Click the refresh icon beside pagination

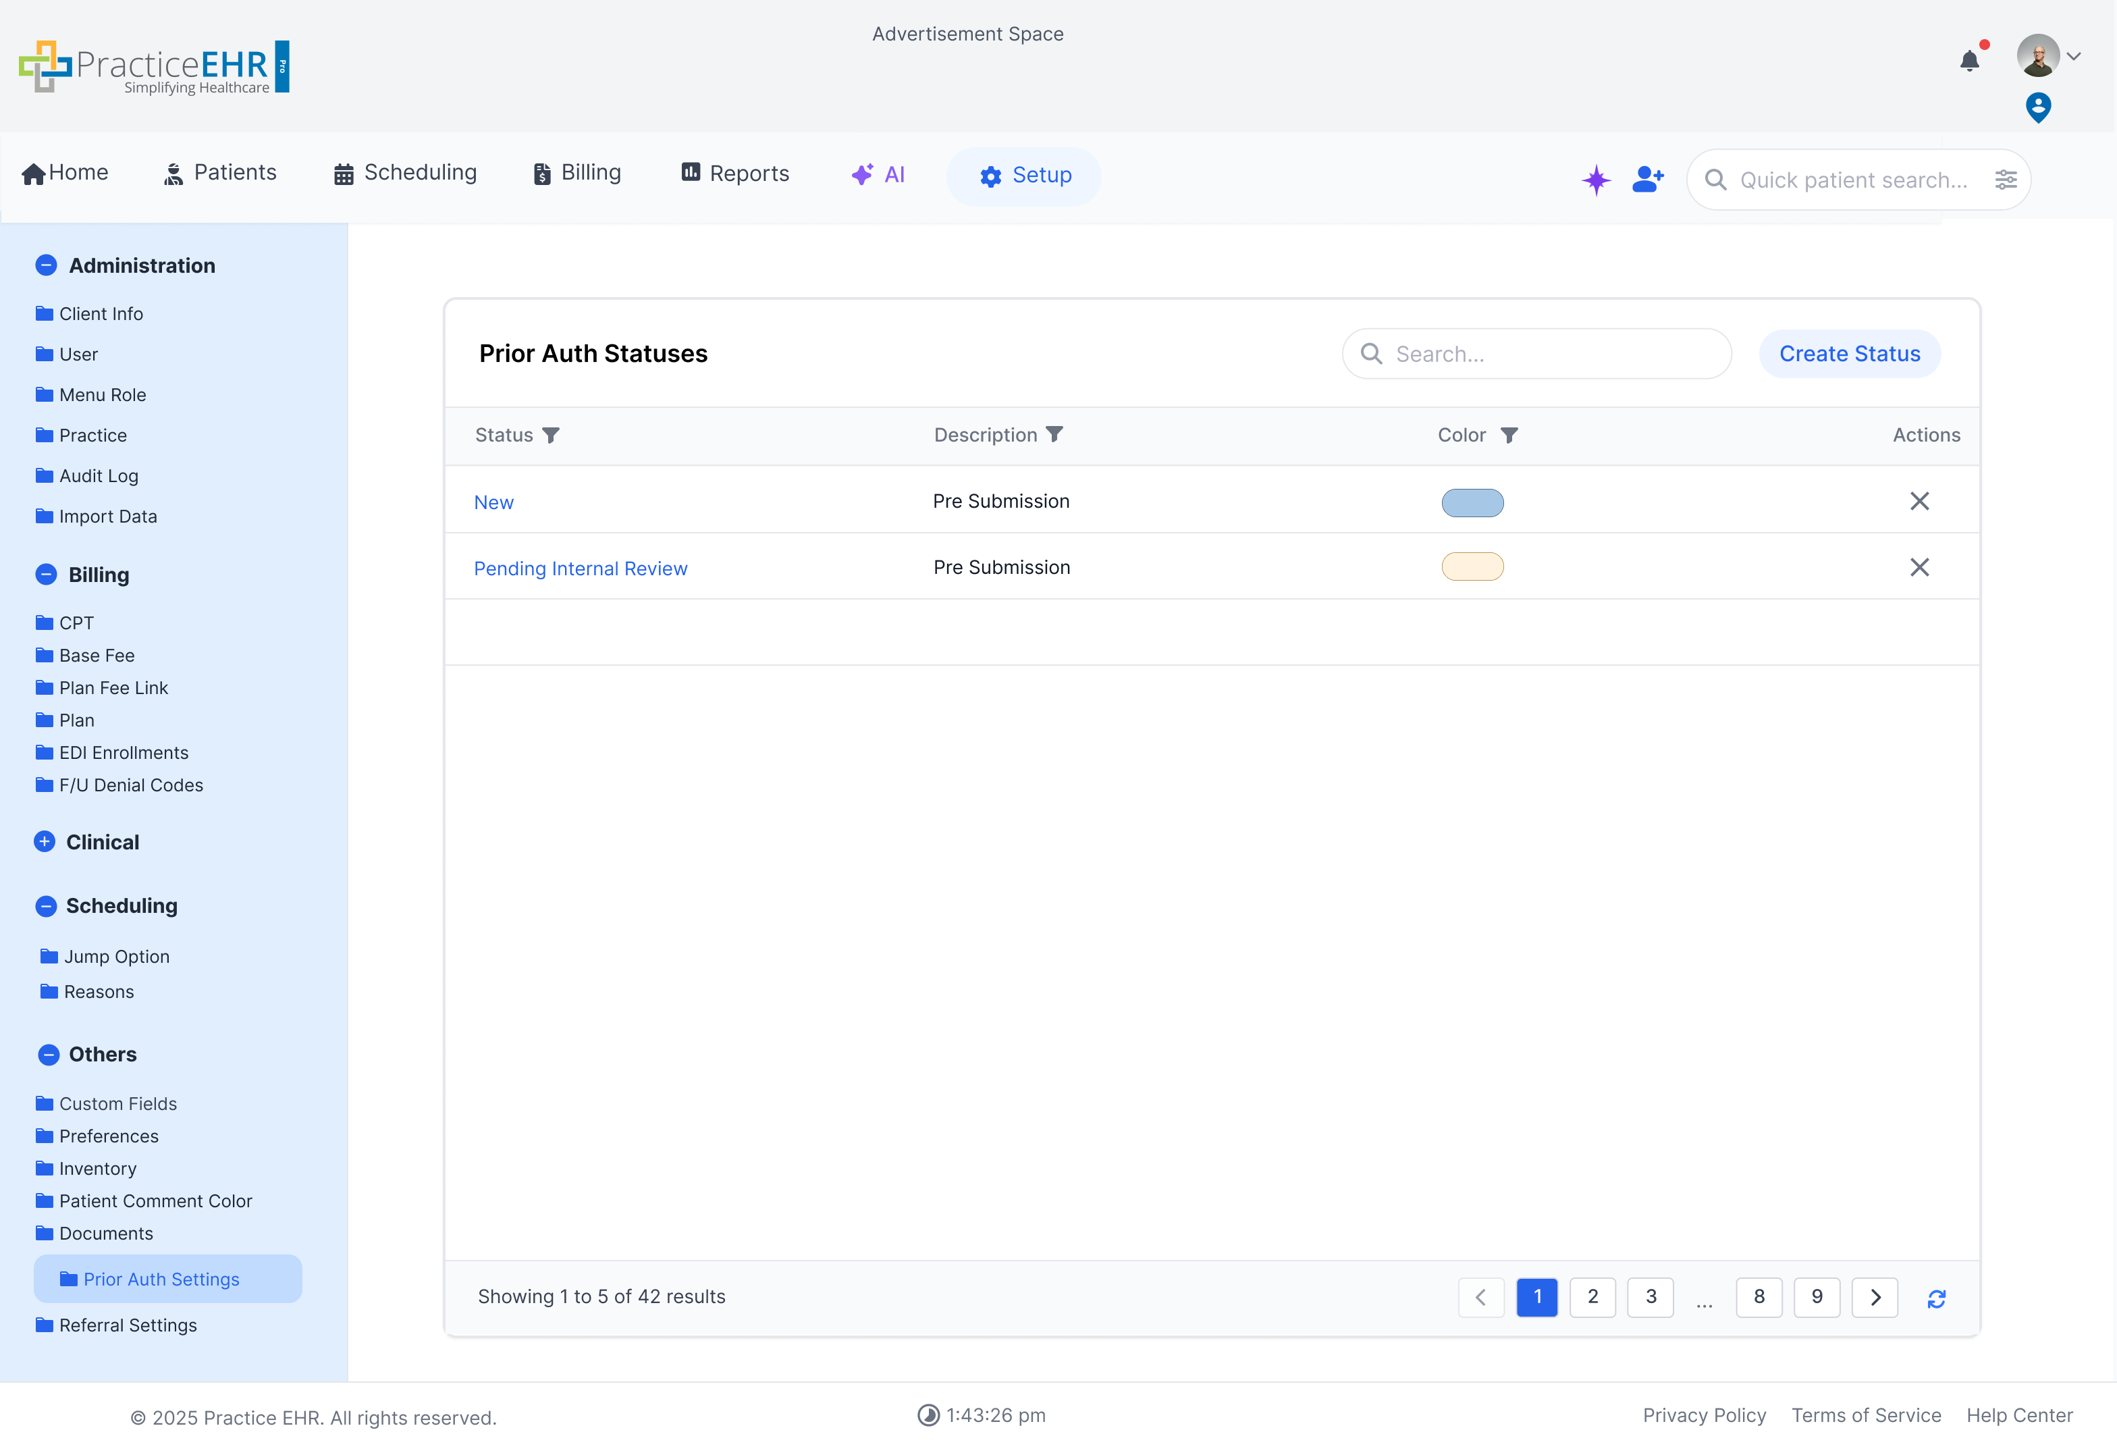point(1935,1298)
